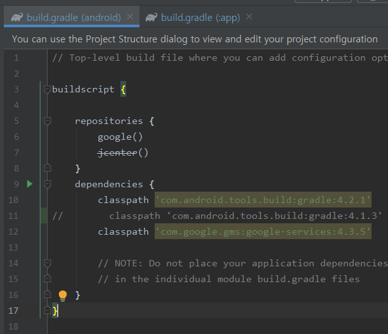Image resolution: width=388 pixels, height=334 pixels.
Task: Open the build.gradle (:app) tab
Action: click(200, 17)
